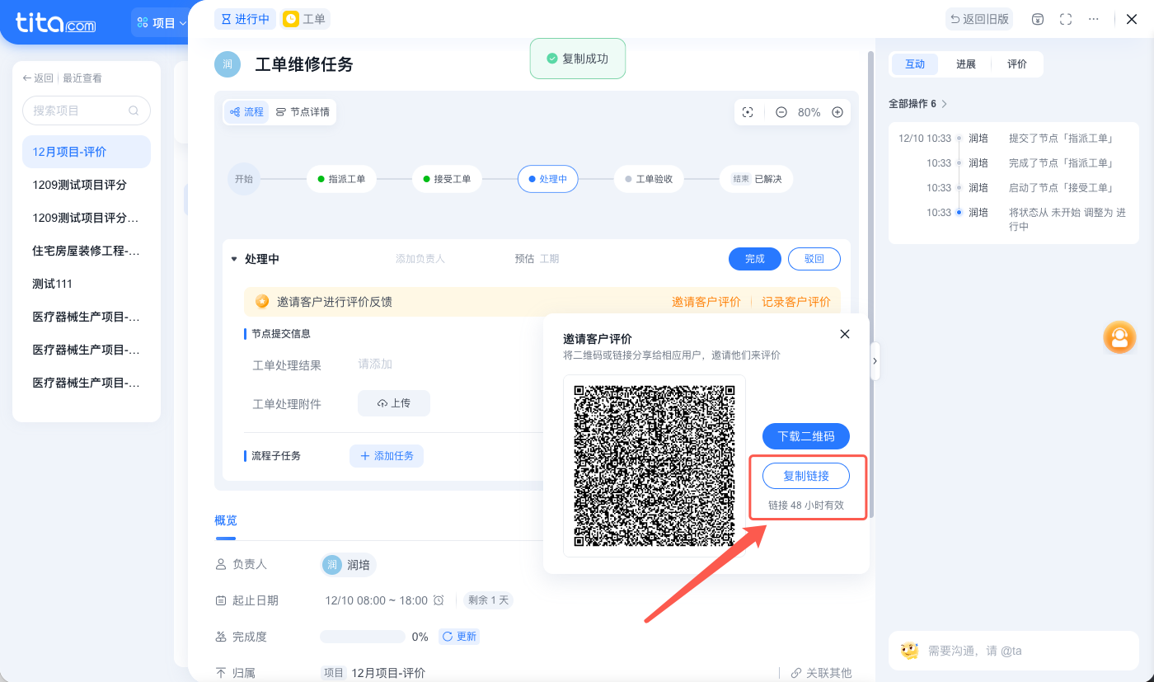The image size is (1154, 682).
Task: Collapse the right side panel with arrow handle
Action: (x=875, y=361)
